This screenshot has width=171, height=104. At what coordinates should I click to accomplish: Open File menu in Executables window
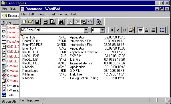5,9
